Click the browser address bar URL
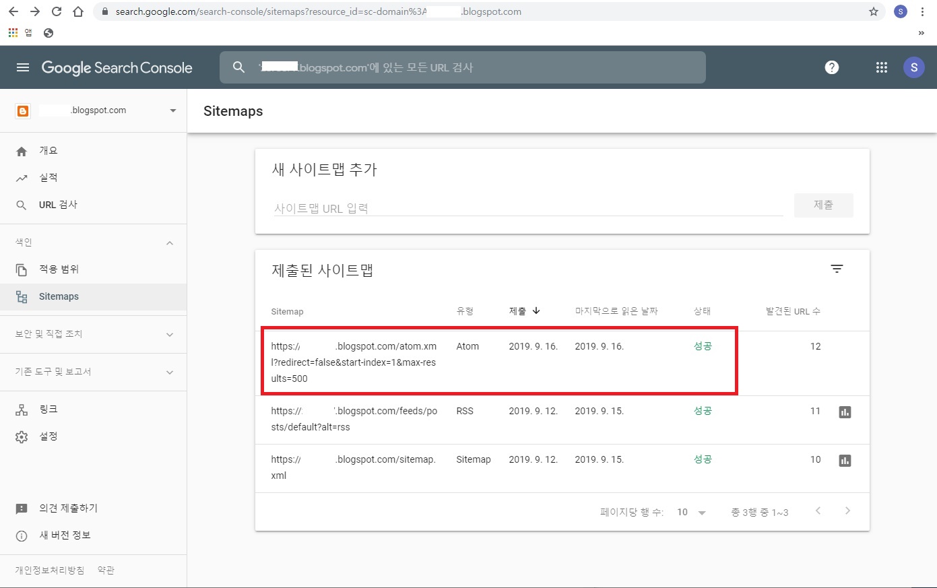This screenshot has width=937, height=588. click(x=318, y=11)
